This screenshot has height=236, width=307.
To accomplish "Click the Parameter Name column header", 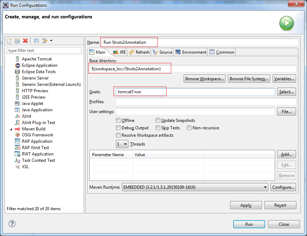I will pyautogui.click(x=111, y=155).
